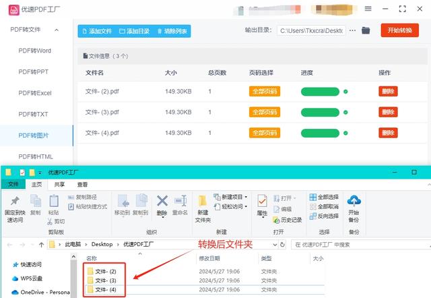
Task: Open the hamburger menu in the PDF工厂 title bar
Action: coord(368,9)
